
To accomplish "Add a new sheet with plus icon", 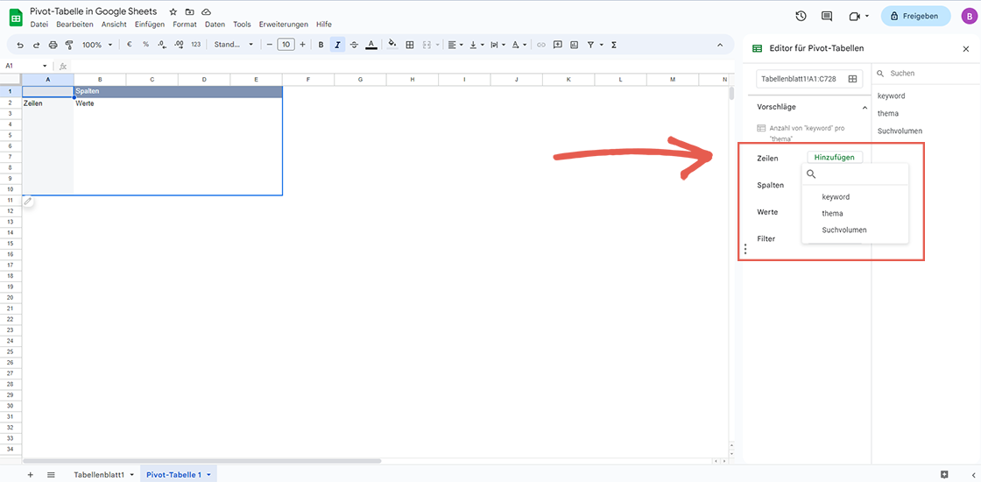I will (30, 474).
